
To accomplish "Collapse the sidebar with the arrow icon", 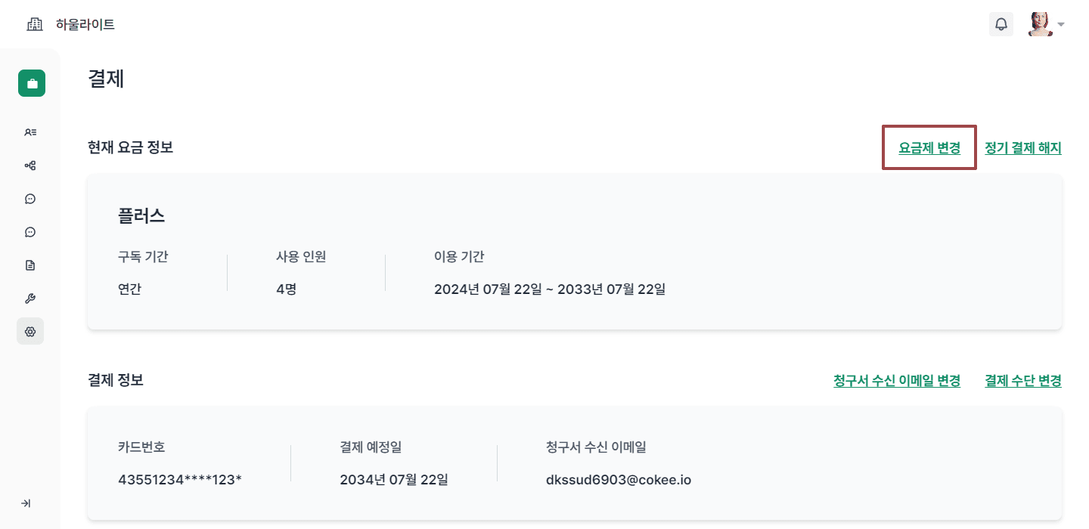I will pos(27,503).
